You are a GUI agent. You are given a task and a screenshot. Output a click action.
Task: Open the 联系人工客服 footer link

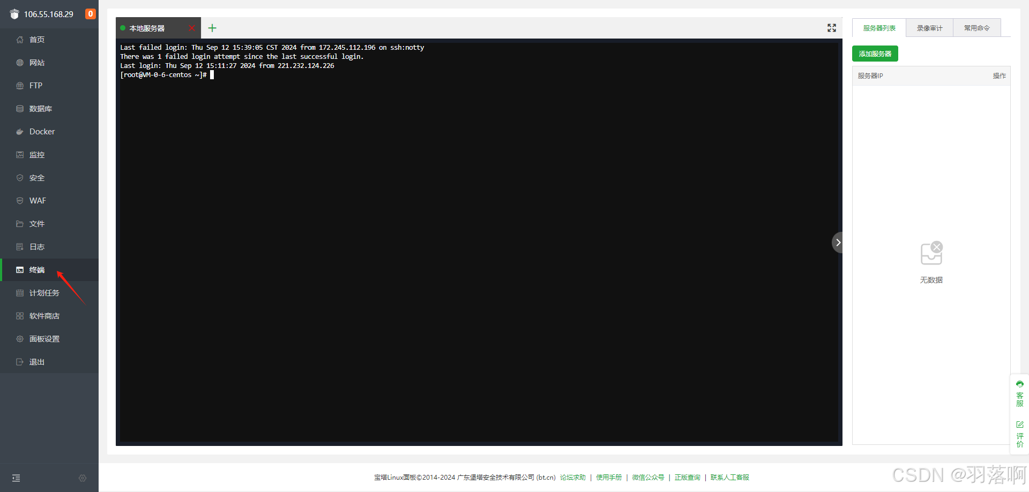pyautogui.click(x=730, y=478)
